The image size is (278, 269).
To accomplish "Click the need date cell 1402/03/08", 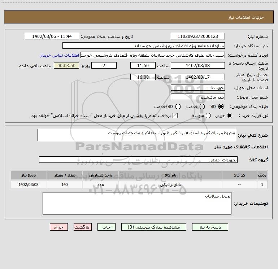I will click(x=29, y=185).
